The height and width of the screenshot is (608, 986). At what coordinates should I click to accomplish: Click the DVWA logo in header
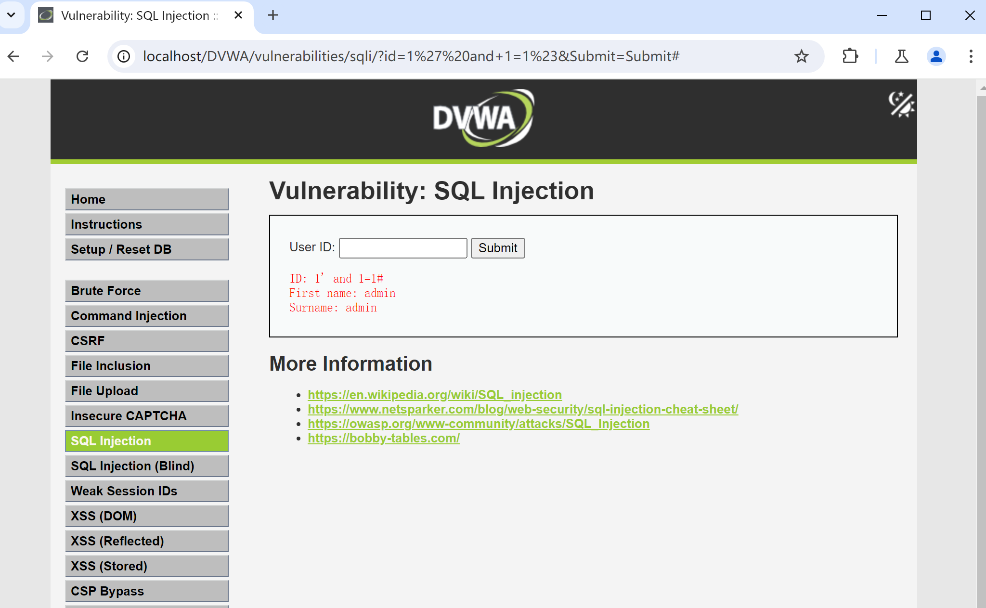point(483,118)
